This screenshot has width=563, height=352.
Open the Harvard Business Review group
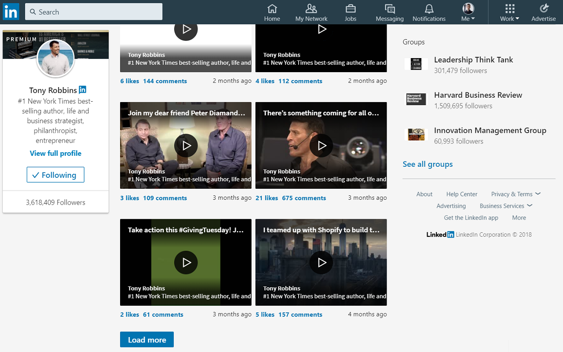pyautogui.click(x=478, y=95)
